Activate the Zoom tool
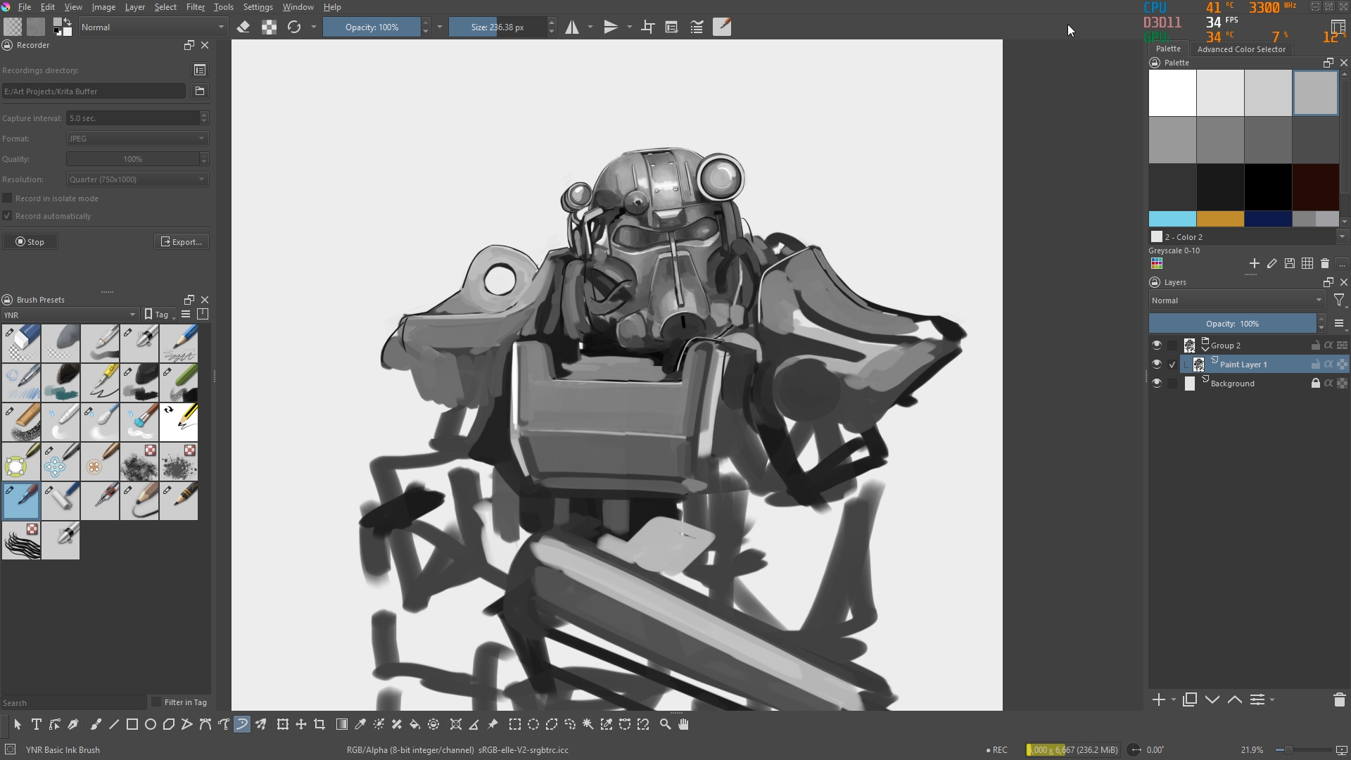The height and width of the screenshot is (760, 1351). pos(665,724)
